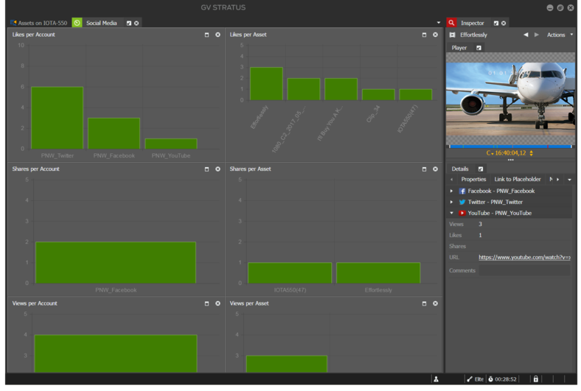Maximize the Likes per Asset chart
The height and width of the screenshot is (391, 581).
pos(424,35)
